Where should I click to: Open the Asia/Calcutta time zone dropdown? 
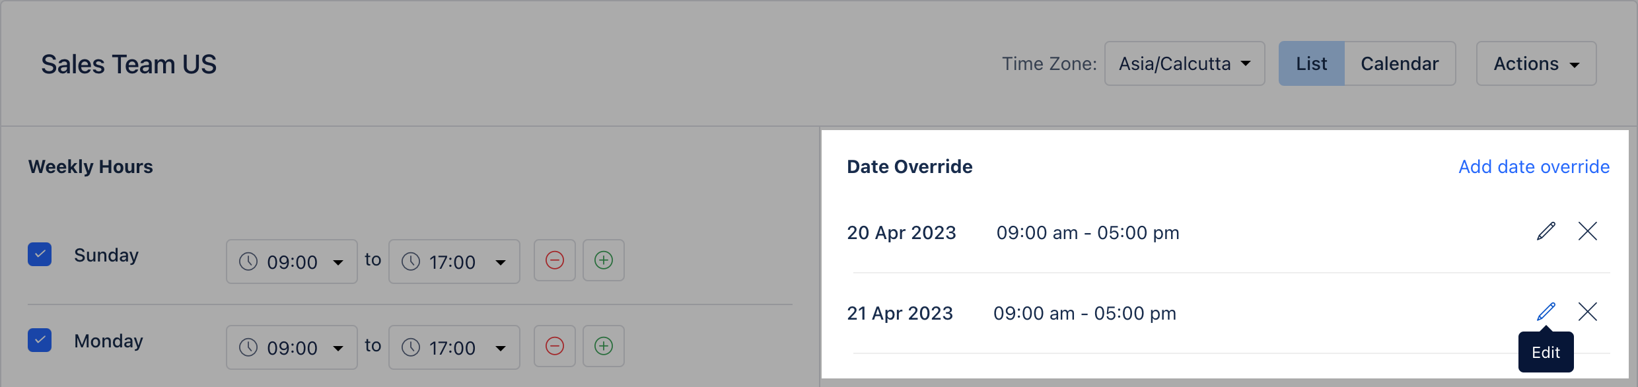click(1185, 63)
